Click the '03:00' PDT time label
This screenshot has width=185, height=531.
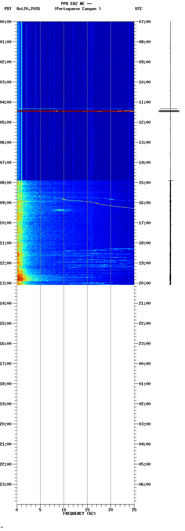(x=6, y=82)
